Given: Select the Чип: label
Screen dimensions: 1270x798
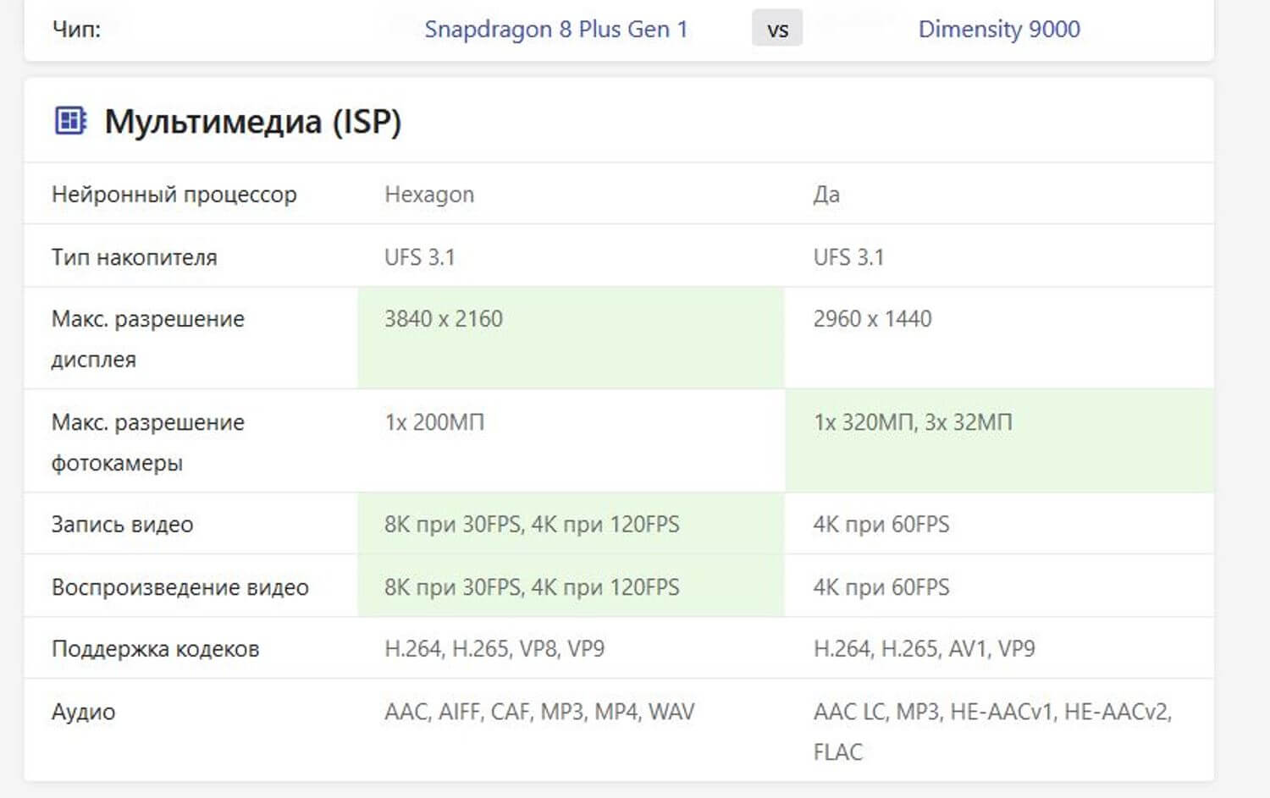Looking at the screenshot, I should point(76,30).
